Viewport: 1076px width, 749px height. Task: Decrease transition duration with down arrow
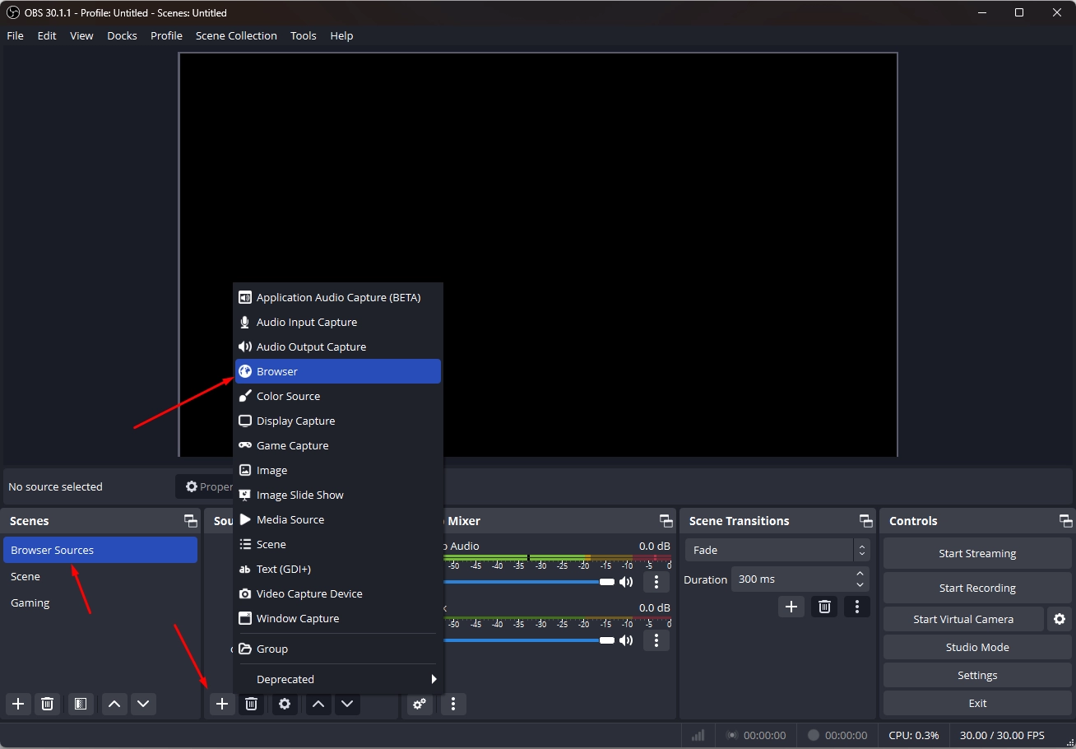[860, 584]
